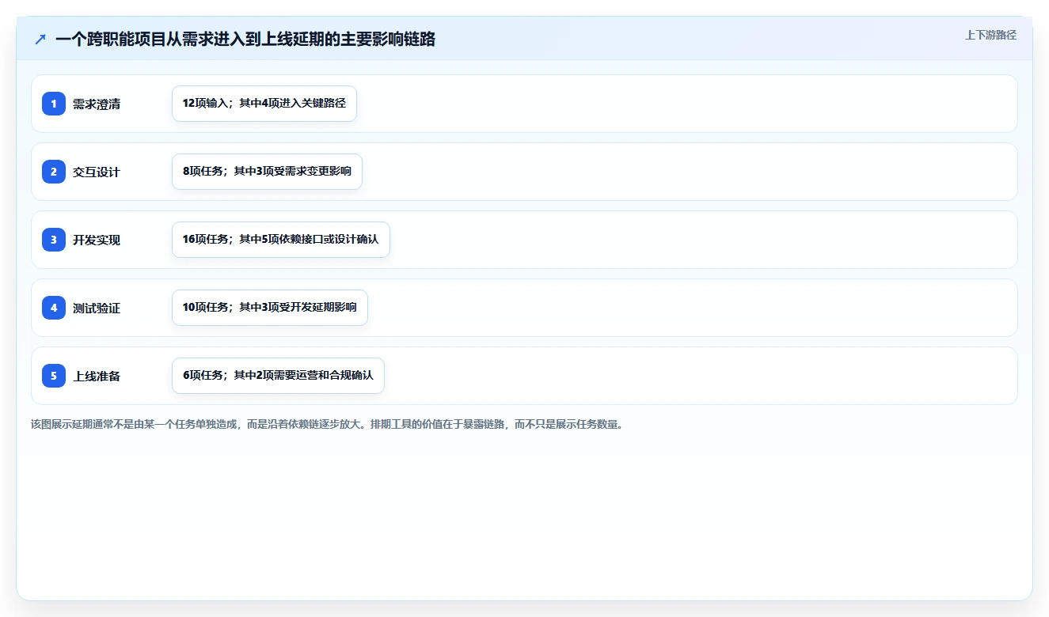
Task: Open the 16项任务;其中5项依赖接口或设计确认 chip
Action: 281,240
